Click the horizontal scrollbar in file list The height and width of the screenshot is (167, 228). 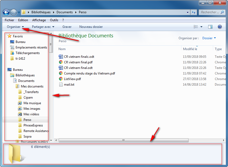(124, 140)
